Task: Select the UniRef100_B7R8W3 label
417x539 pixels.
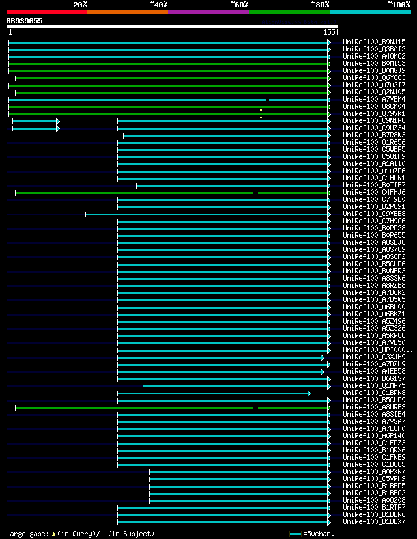Action: 374,135
